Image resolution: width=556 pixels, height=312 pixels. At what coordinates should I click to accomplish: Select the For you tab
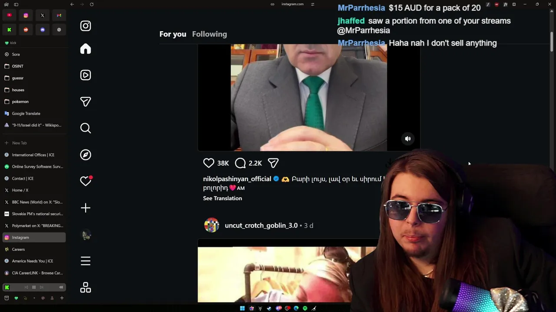point(173,34)
